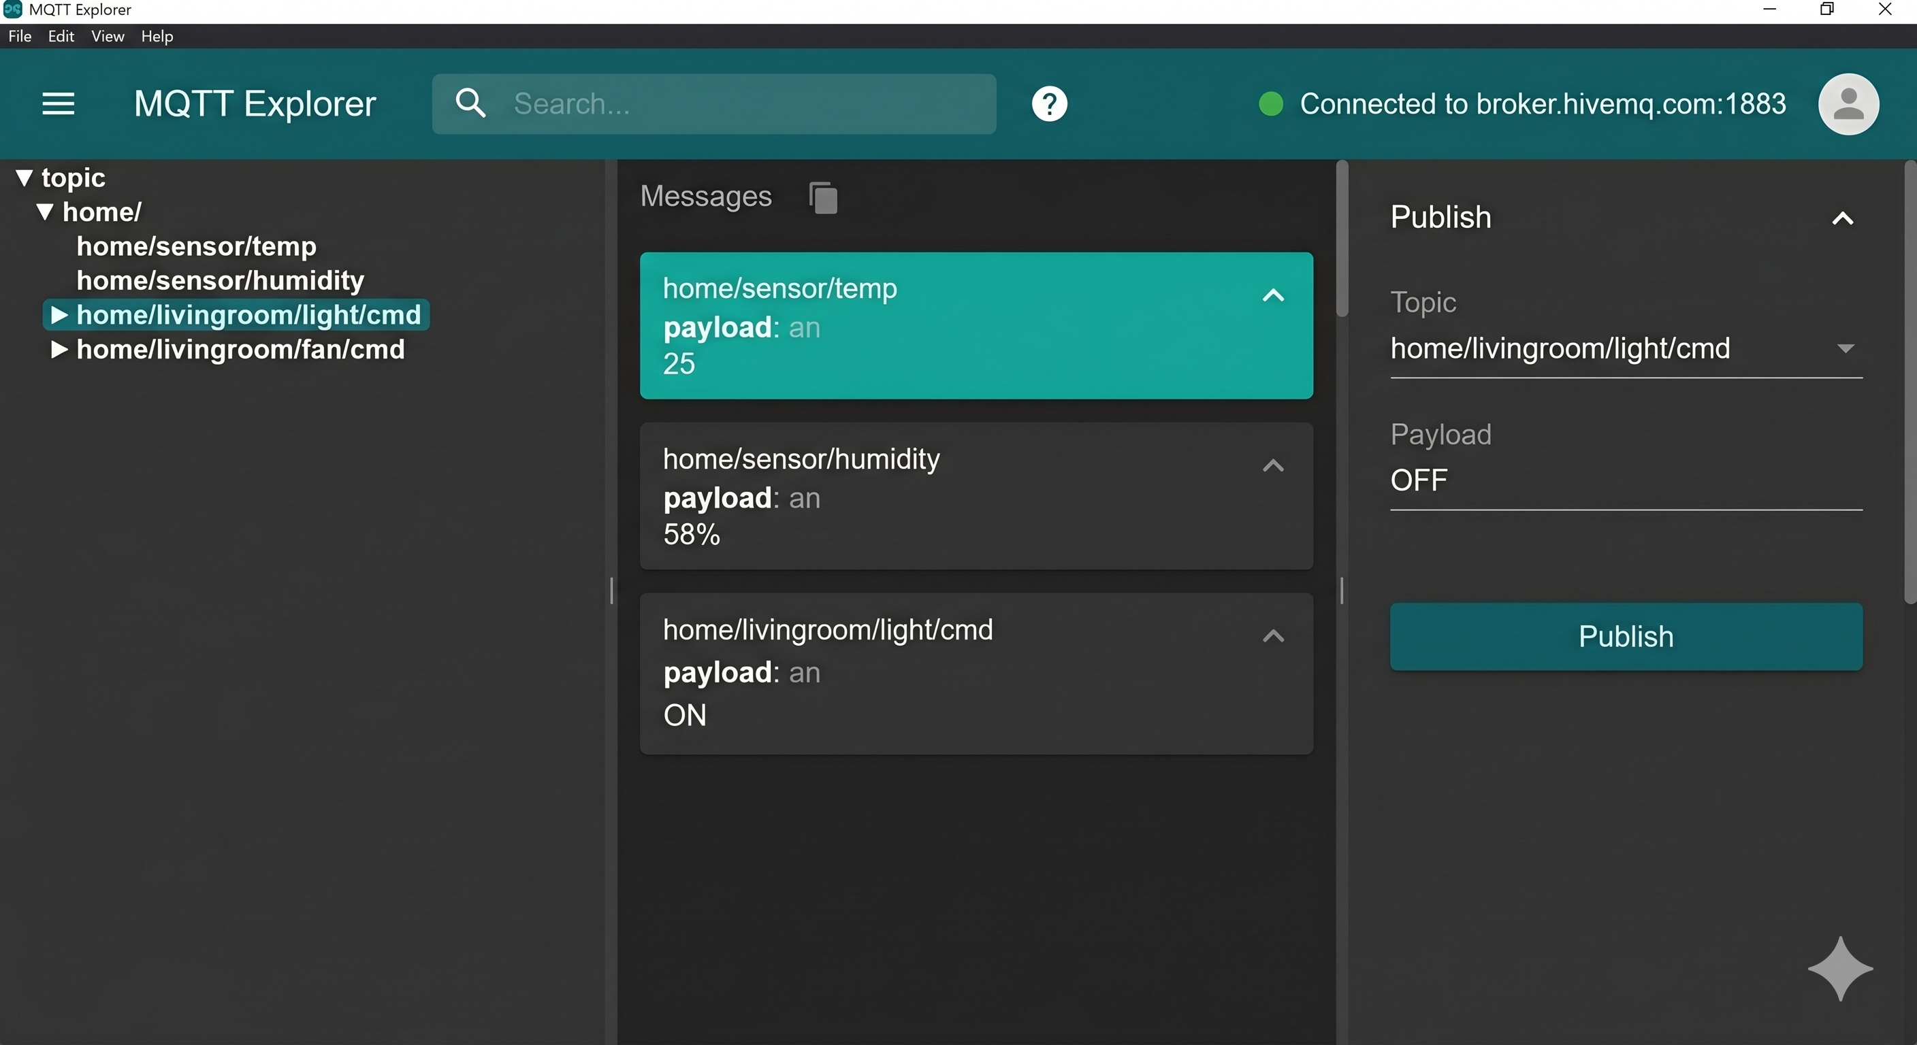Open the Edit menu

pos(61,35)
